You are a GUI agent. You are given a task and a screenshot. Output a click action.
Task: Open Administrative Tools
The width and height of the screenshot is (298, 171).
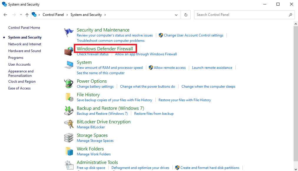[x=97, y=162]
